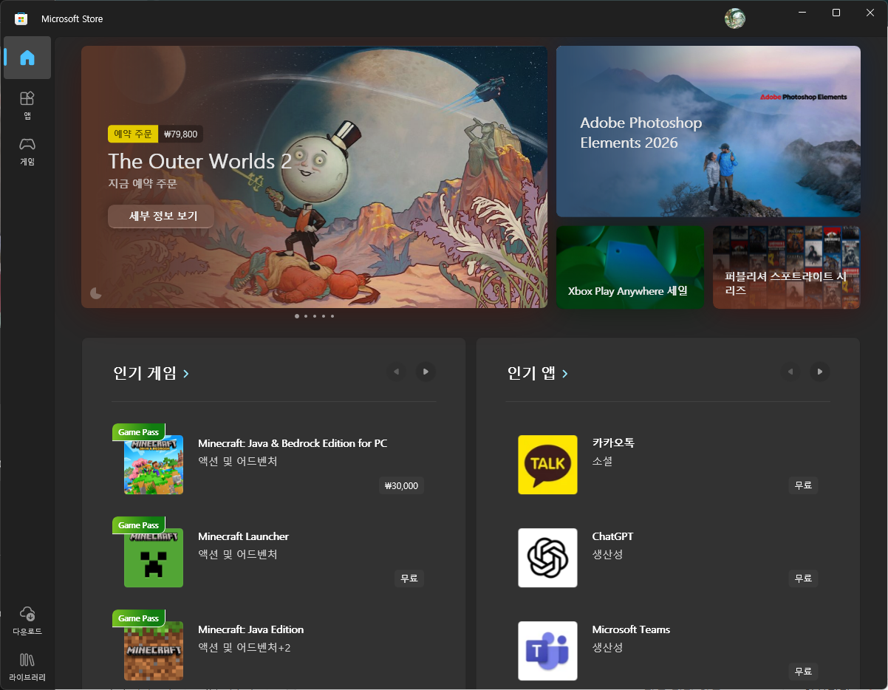
Task: Open 다운로드 (Downloads) in sidebar
Action: point(27,621)
